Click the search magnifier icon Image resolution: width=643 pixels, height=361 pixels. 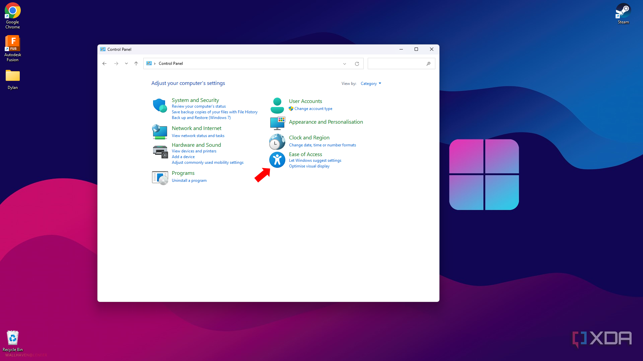tap(428, 64)
